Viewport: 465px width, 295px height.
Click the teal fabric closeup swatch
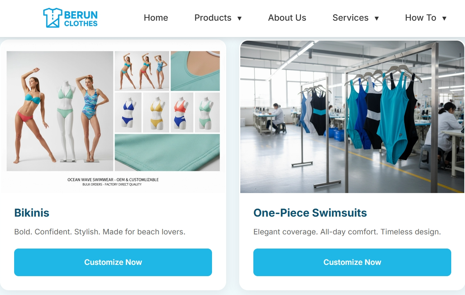coord(167,152)
